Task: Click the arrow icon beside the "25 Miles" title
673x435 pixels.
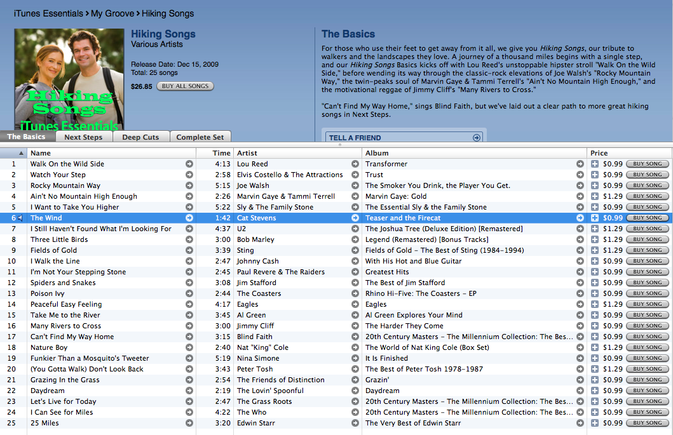Action: click(x=189, y=423)
